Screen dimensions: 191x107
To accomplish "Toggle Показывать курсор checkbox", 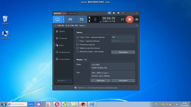I will pyautogui.click(x=78, y=45).
